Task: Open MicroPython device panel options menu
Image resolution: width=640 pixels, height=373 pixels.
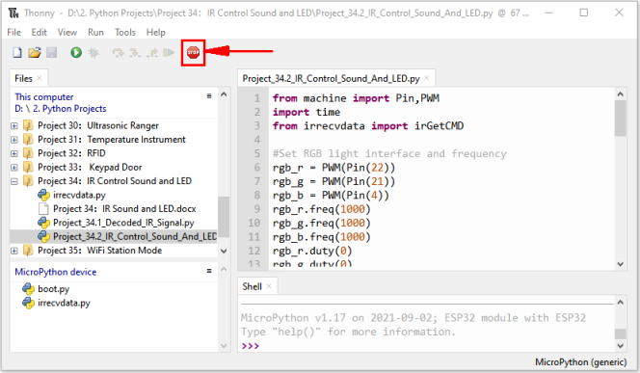Action: pyautogui.click(x=209, y=271)
